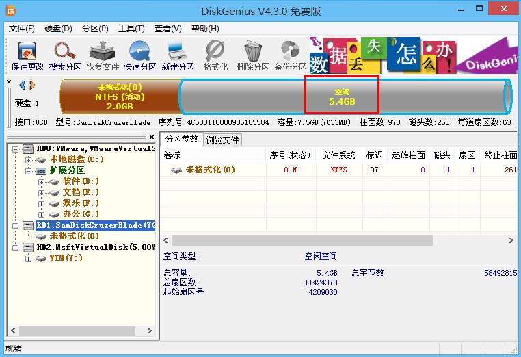Click the next disk orange arrow
This screenshot has width=521, height=357.
click(x=32, y=85)
